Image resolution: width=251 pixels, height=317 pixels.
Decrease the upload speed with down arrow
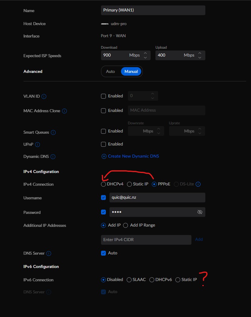pos(200,57)
